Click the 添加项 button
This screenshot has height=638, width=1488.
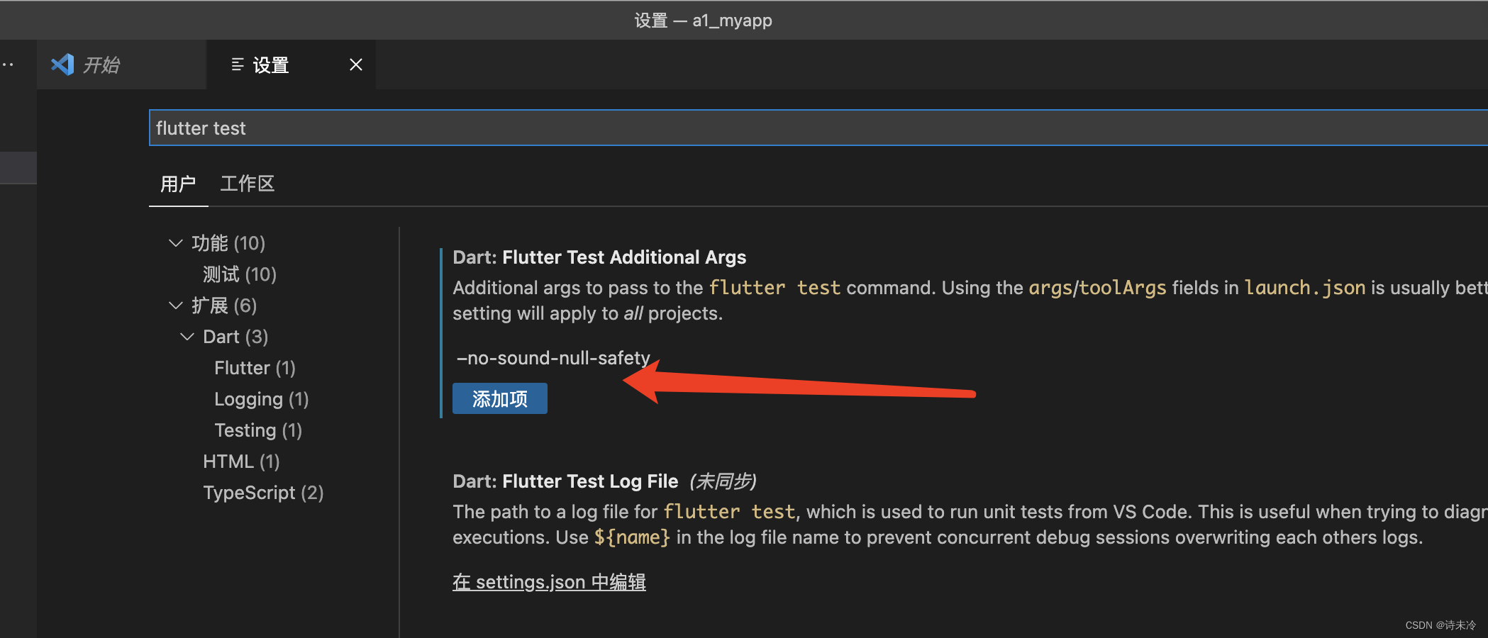(500, 398)
